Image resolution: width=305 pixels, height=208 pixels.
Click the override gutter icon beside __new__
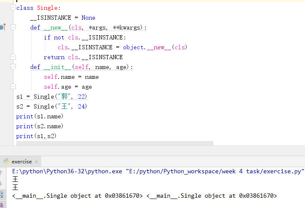3,27
